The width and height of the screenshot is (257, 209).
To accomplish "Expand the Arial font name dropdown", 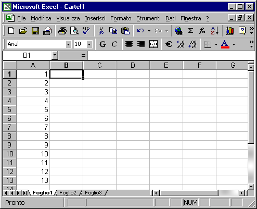I will point(69,44).
